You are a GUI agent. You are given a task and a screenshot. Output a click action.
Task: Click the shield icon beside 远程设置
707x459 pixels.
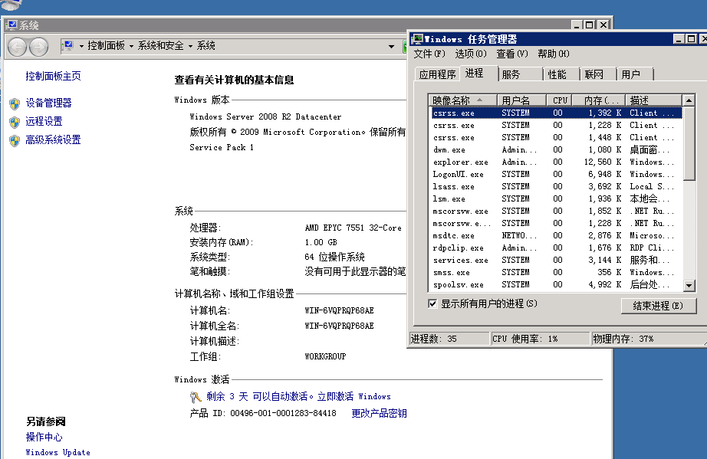pos(14,122)
